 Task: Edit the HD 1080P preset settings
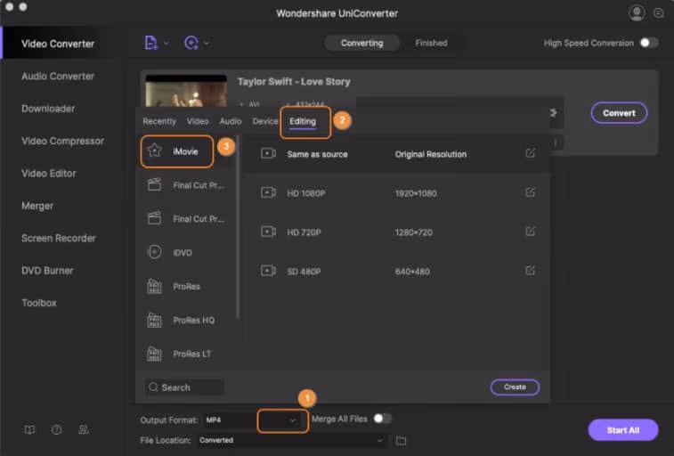[531, 192]
